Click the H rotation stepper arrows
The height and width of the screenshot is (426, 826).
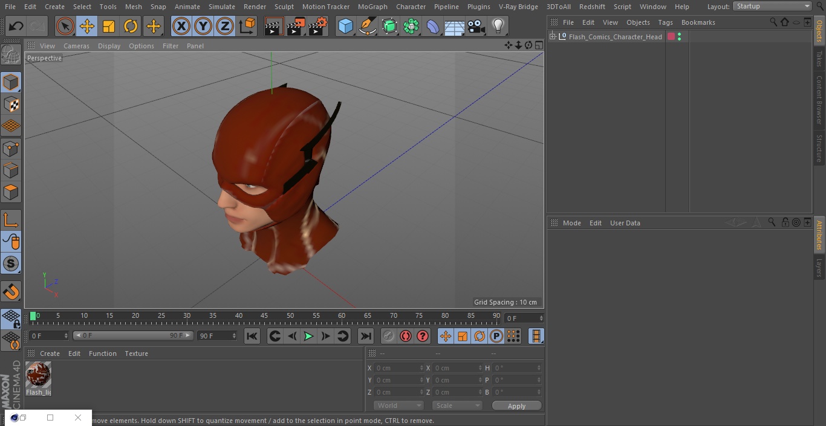(x=540, y=368)
